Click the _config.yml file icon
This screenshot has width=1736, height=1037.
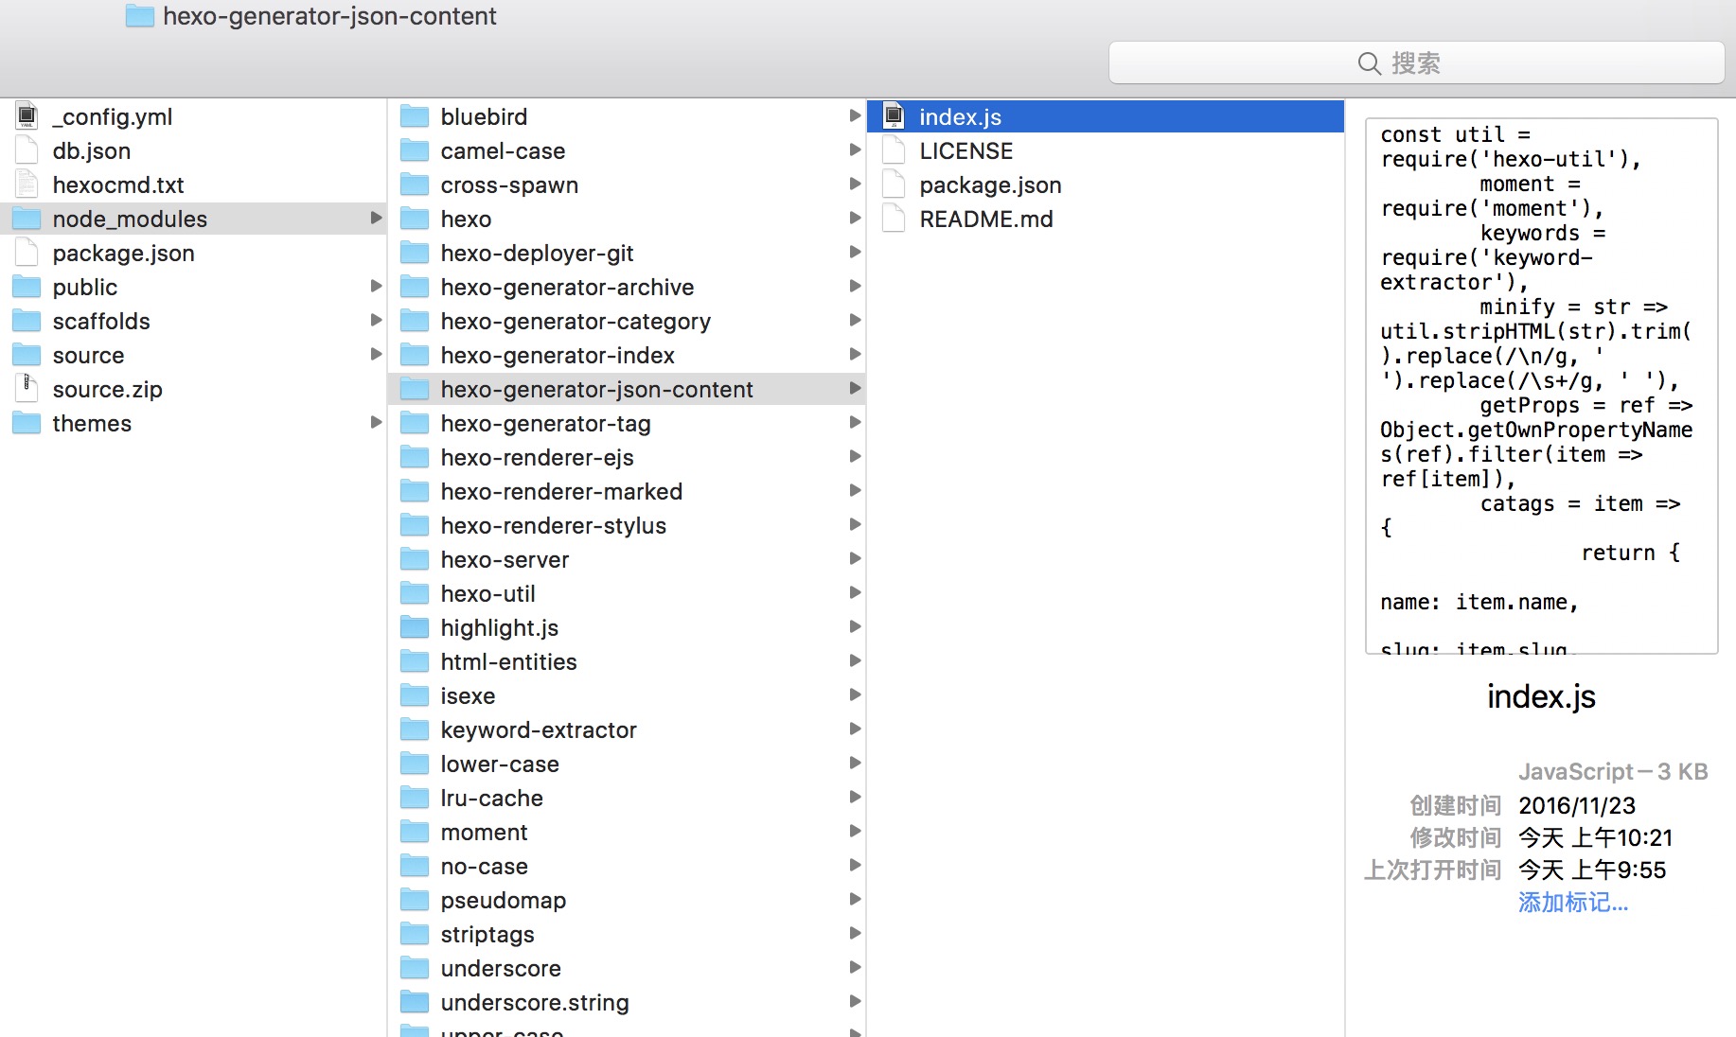(27, 116)
